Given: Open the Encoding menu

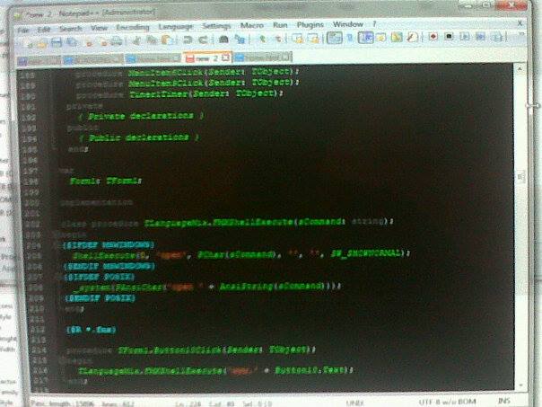Looking at the screenshot, I should pos(133,27).
